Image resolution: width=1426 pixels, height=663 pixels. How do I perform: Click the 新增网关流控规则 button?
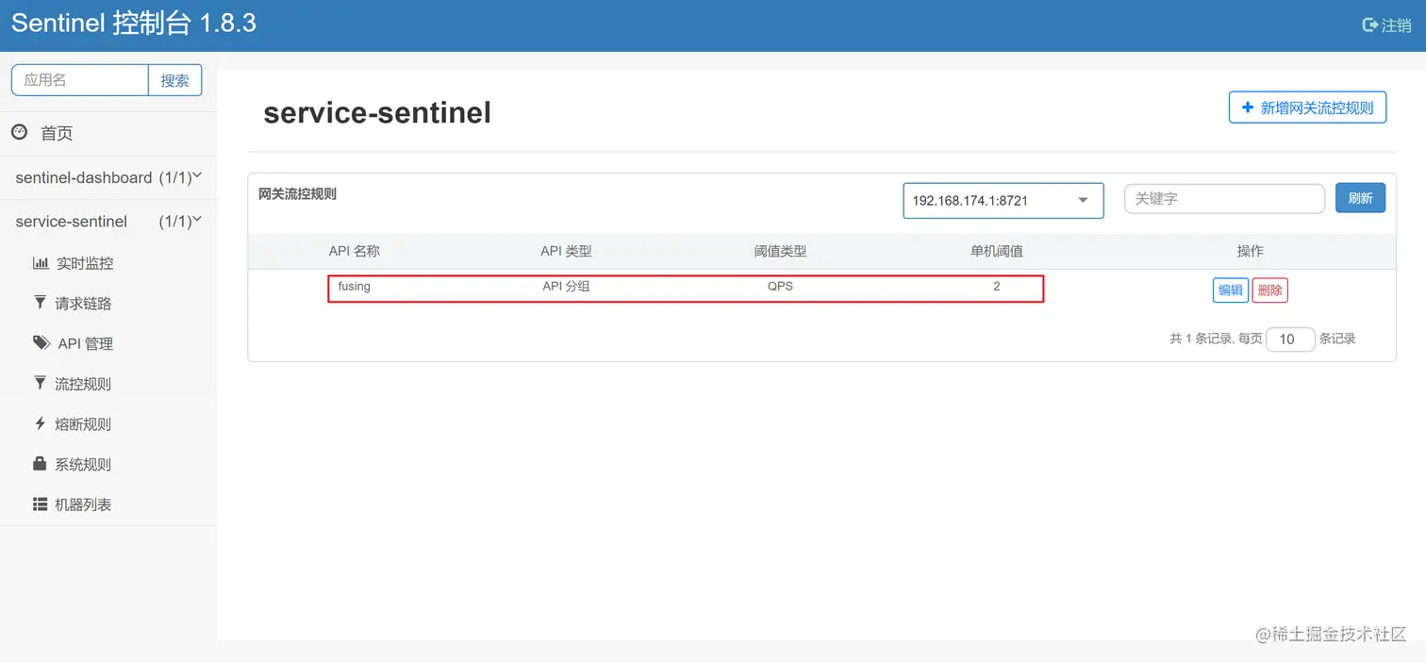pos(1307,108)
